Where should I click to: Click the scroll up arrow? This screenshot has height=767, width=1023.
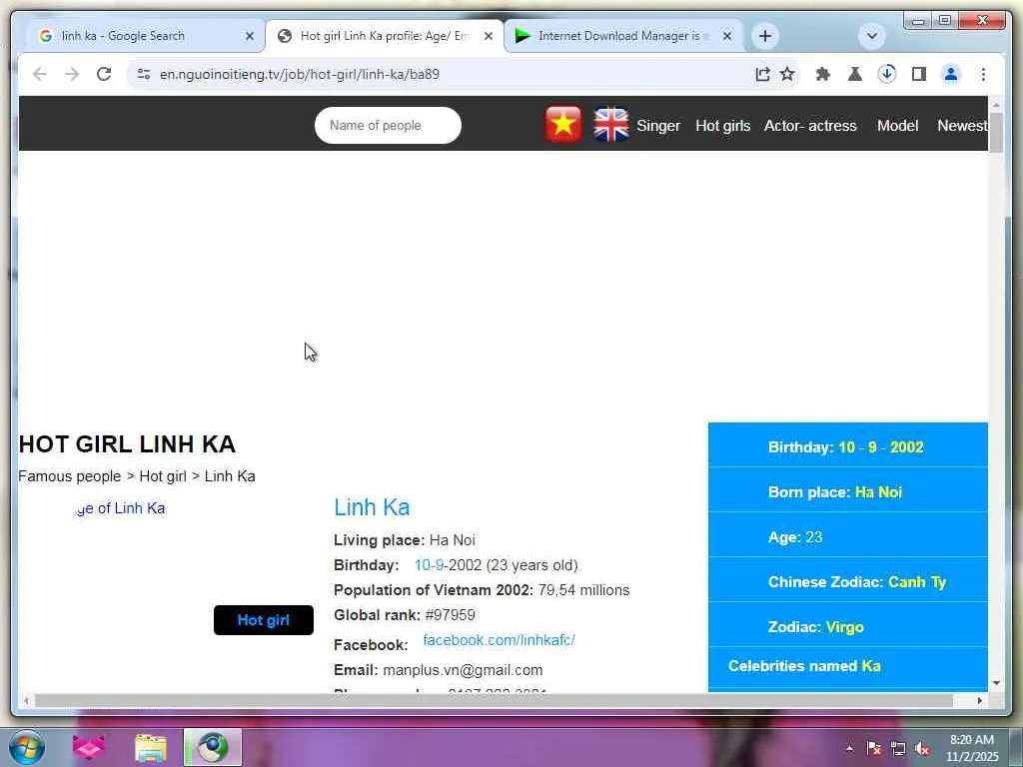pos(996,105)
